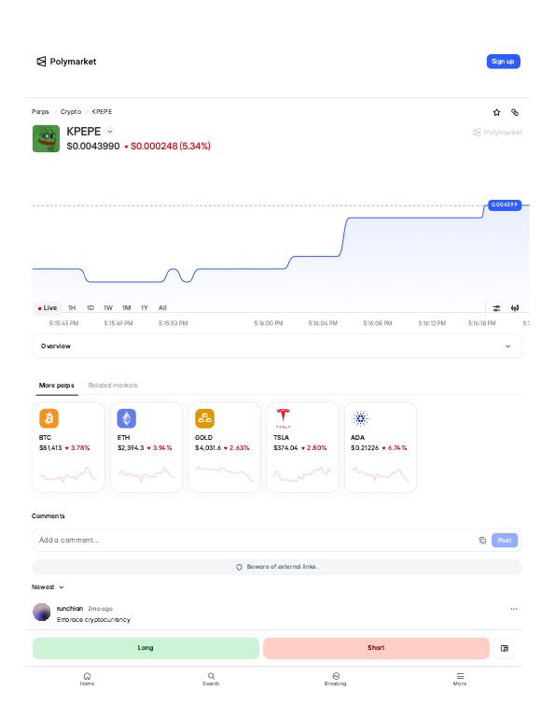Open the KPEPE frog avatar image
This screenshot has width=555, height=719.
point(46,138)
